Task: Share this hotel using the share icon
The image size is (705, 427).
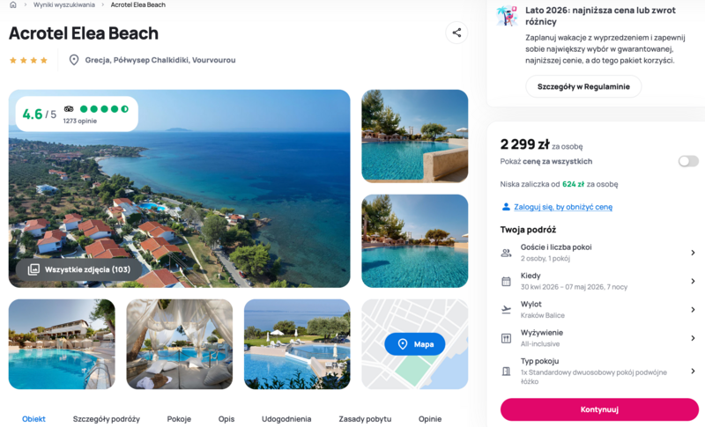Action: pos(456,33)
